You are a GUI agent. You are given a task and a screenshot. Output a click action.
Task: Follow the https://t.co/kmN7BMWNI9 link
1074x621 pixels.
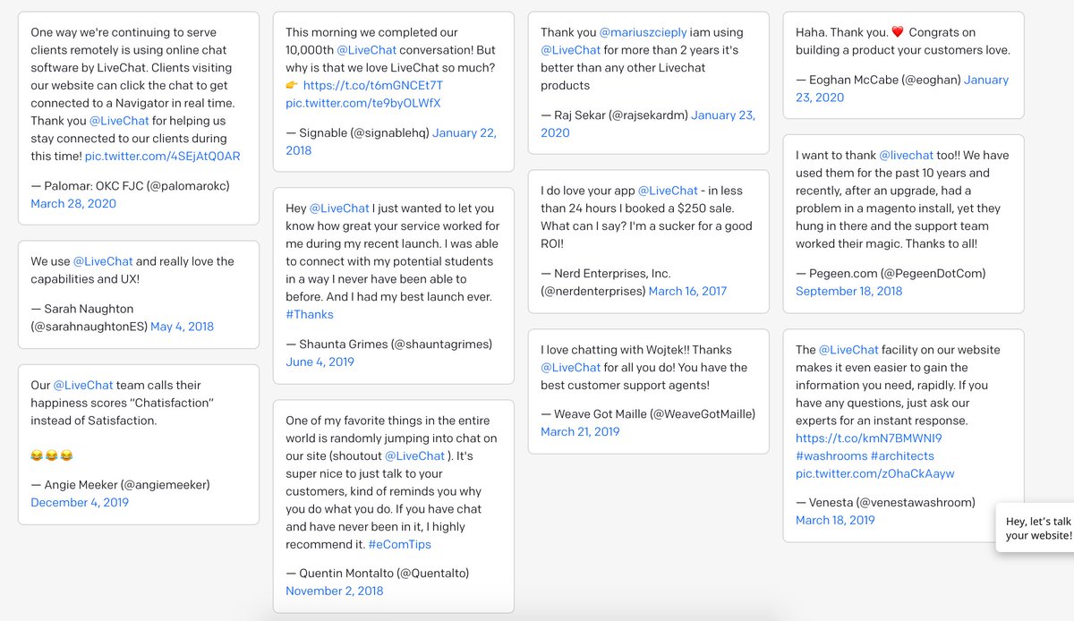(x=869, y=438)
